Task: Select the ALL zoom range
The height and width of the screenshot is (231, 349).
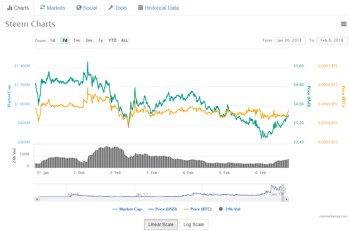Action: 124,40
